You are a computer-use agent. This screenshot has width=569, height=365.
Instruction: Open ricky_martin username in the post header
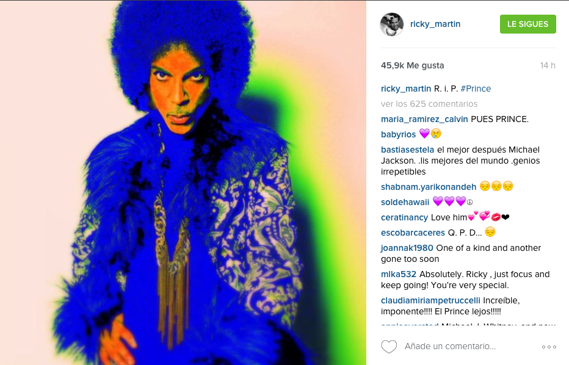pyautogui.click(x=435, y=24)
